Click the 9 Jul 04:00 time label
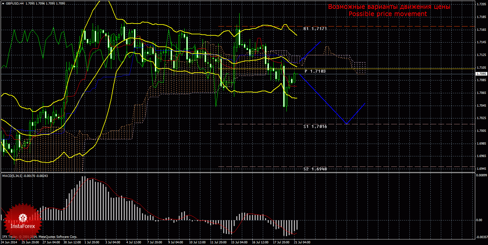Viewport: 488px width, 245px height. pos(176,243)
